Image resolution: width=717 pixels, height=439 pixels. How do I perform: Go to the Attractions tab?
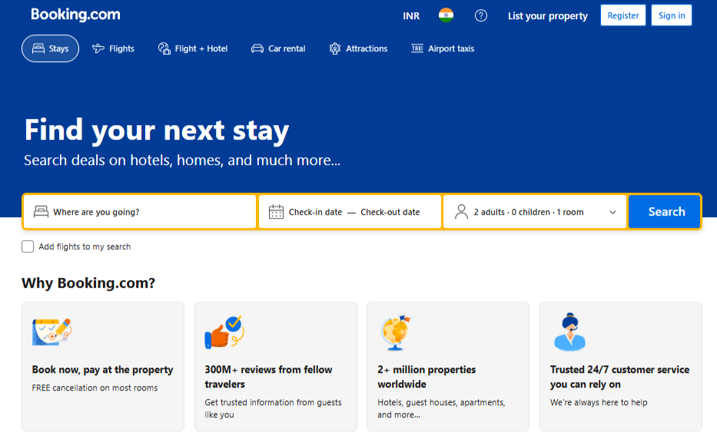358,48
